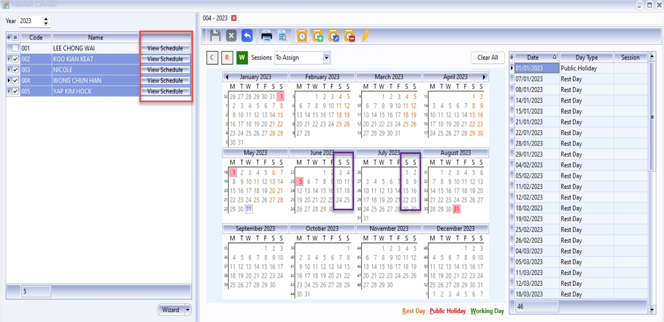View Schedule for LEE CHONG WAI
The width and height of the screenshot is (664, 322).
pos(165,48)
